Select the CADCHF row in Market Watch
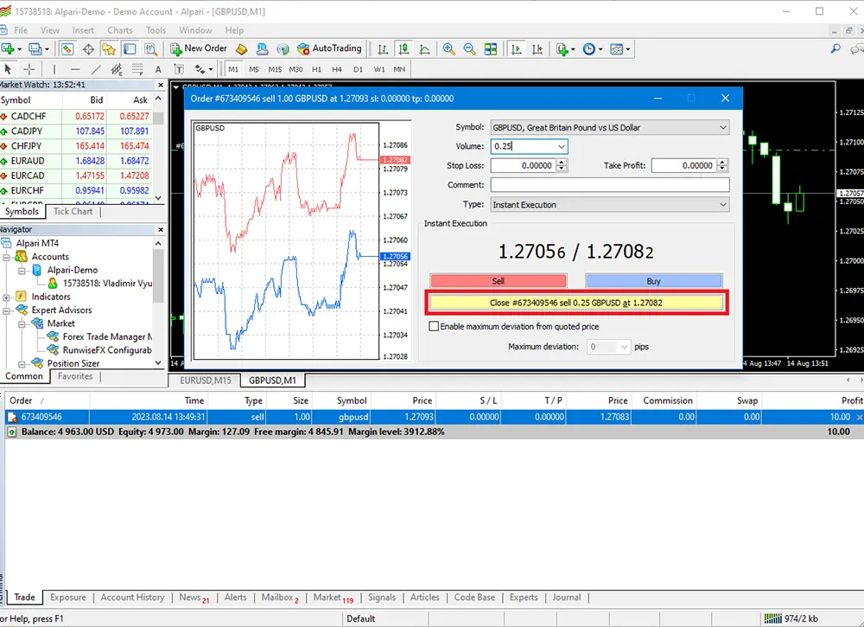 point(77,117)
